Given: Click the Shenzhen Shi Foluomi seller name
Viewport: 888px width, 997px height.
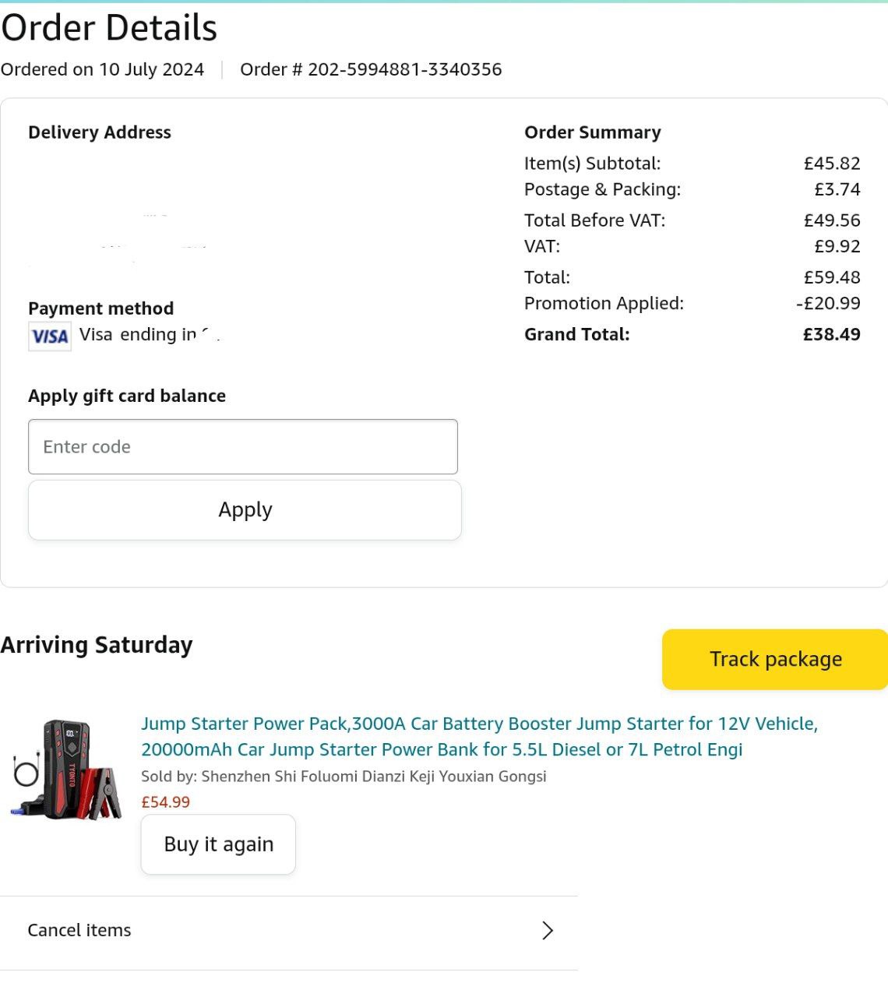Looking at the screenshot, I should [x=373, y=777].
